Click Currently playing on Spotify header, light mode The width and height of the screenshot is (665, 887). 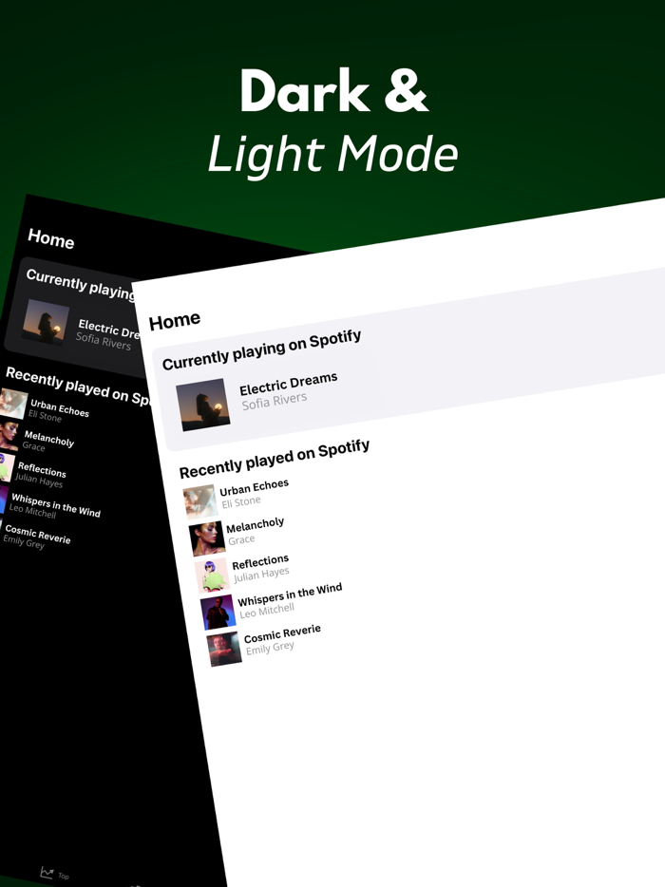(x=261, y=349)
